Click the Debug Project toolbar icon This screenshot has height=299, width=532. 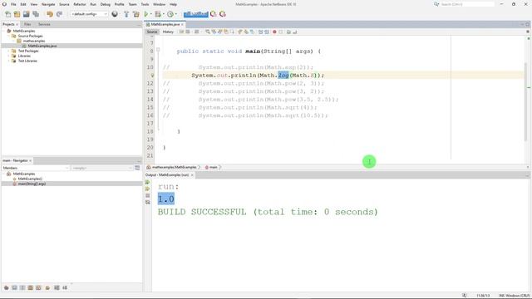click(158, 14)
